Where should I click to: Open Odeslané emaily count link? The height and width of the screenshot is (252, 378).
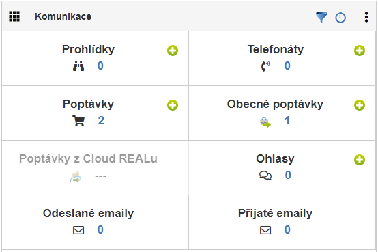coord(100,229)
